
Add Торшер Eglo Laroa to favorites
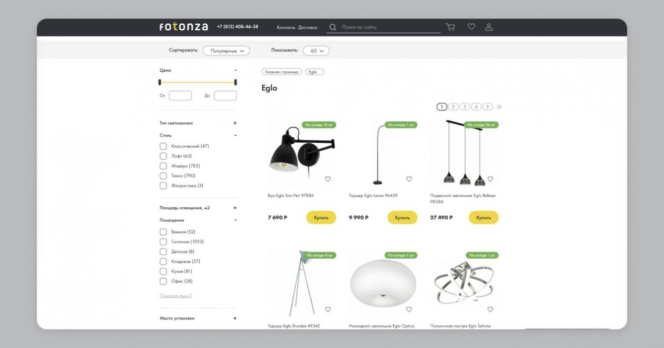(x=409, y=179)
